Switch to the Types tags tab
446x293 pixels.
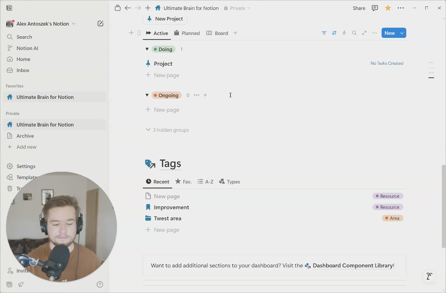[x=230, y=182]
